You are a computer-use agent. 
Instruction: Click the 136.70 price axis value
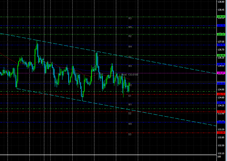point(221,50)
